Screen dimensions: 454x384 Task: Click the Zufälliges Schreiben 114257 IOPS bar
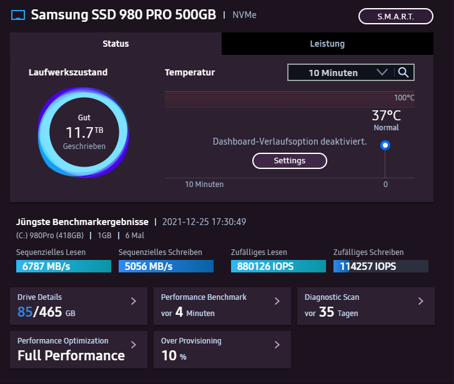(x=381, y=266)
